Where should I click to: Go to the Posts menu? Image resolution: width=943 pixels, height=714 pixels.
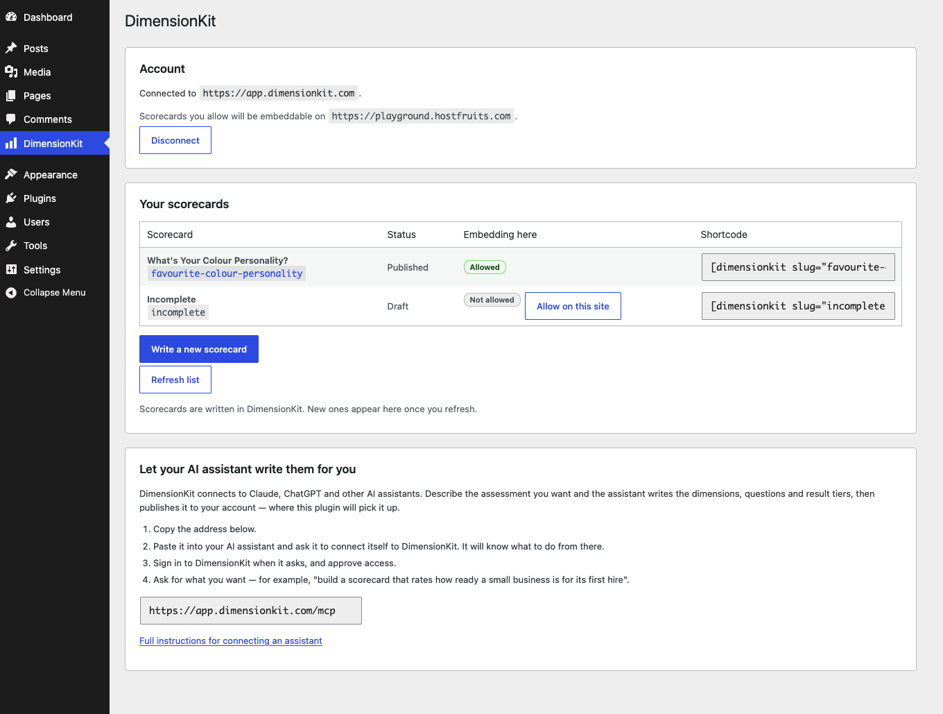[x=36, y=49]
